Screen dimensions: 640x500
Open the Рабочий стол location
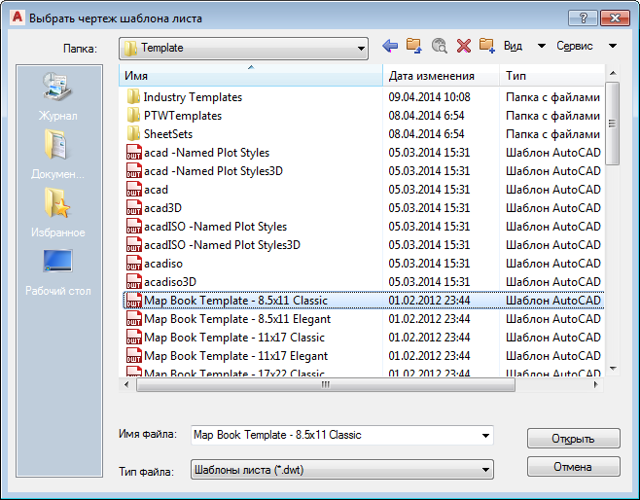(x=58, y=271)
